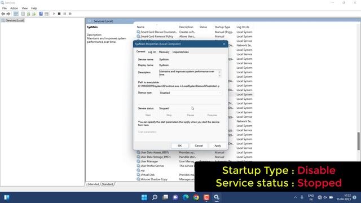Click the volume icon in system tray
Image resolution: width=361 pixels, height=203 pixels.
(x=325, y=197)
